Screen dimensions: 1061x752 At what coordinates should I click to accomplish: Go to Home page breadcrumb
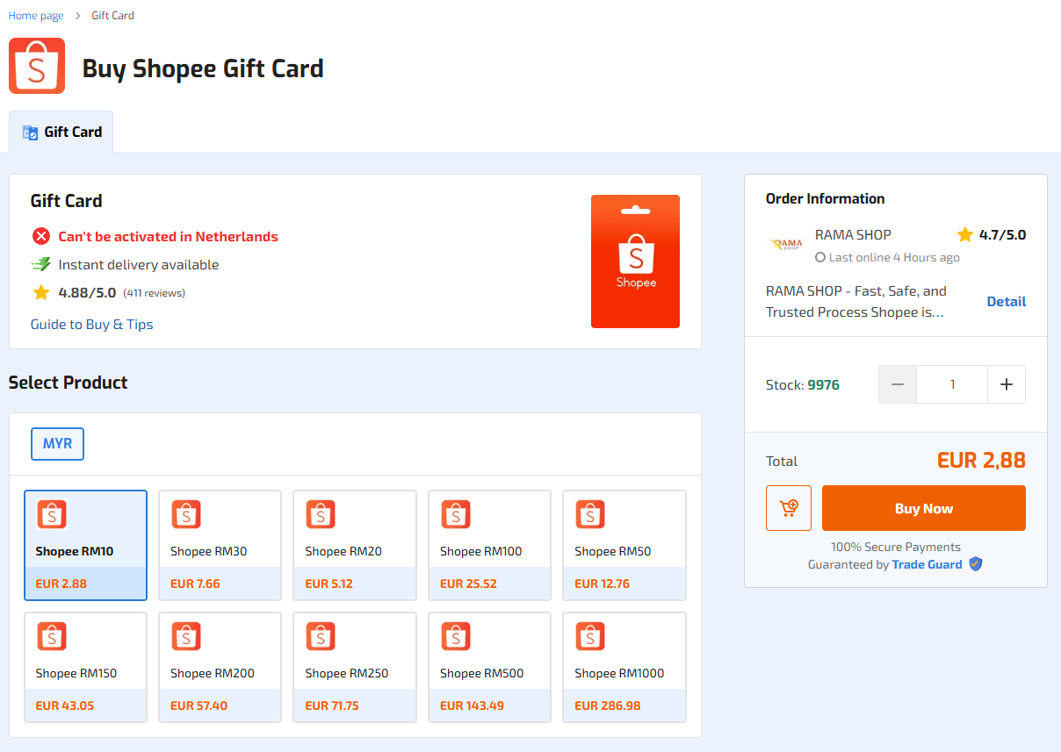(36, 16)
